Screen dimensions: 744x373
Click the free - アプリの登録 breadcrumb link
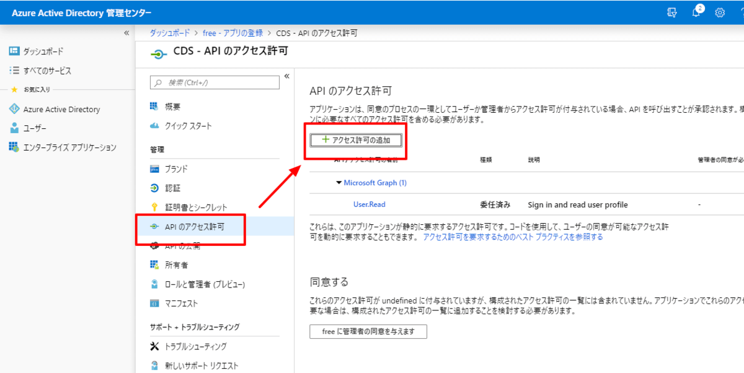pyautogui.click(x=232, y=33)
